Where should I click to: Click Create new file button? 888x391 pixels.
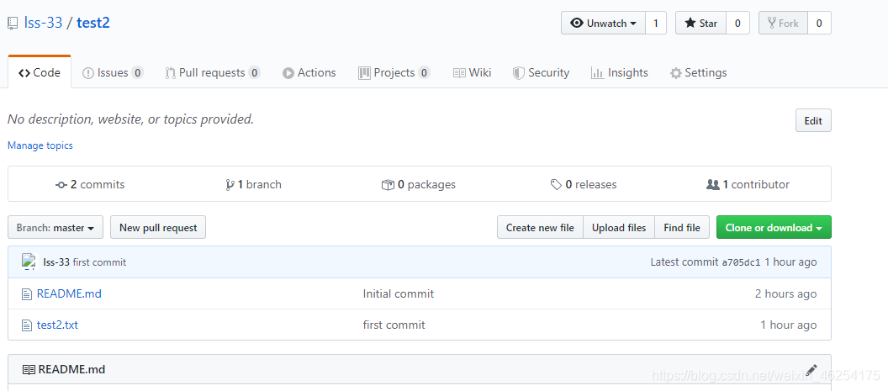540,227
